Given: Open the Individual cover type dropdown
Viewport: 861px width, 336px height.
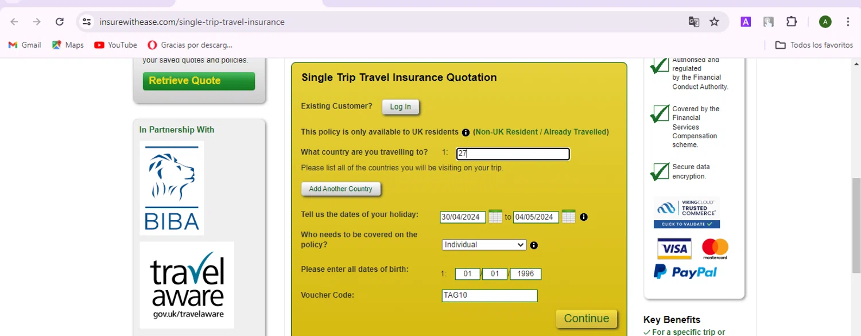Looking at the screenshot, I should click(x=484, y=245).
